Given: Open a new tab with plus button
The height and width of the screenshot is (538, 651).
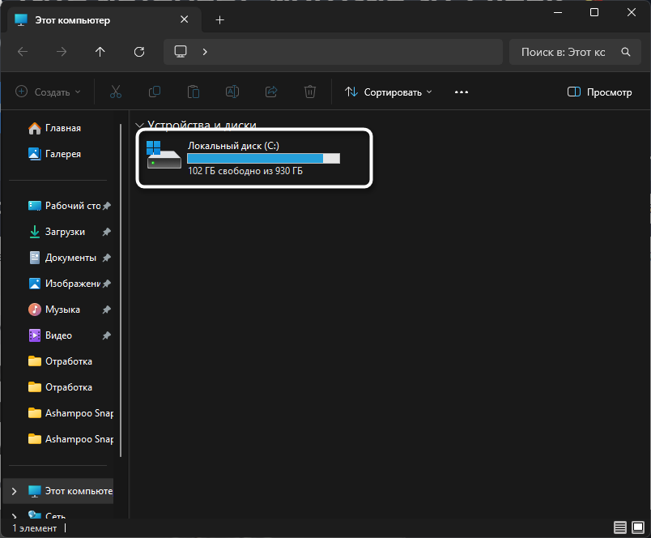Looking at the screenshot, I should [219, 19].
